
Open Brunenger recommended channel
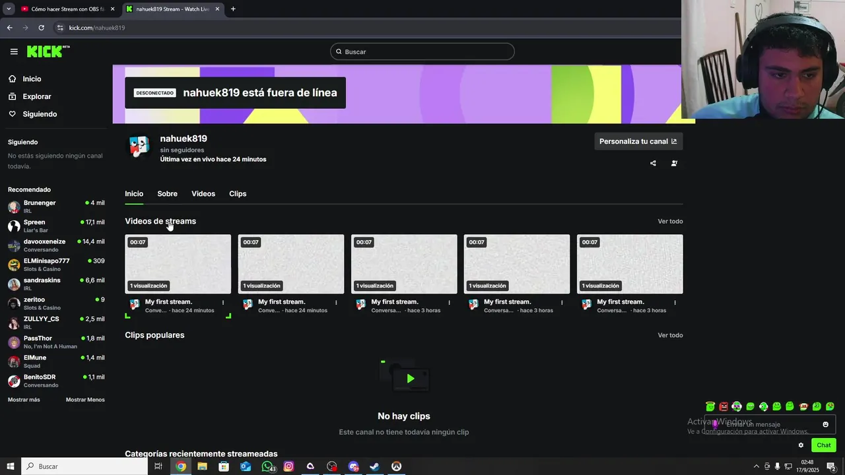[x=56, y=206]
